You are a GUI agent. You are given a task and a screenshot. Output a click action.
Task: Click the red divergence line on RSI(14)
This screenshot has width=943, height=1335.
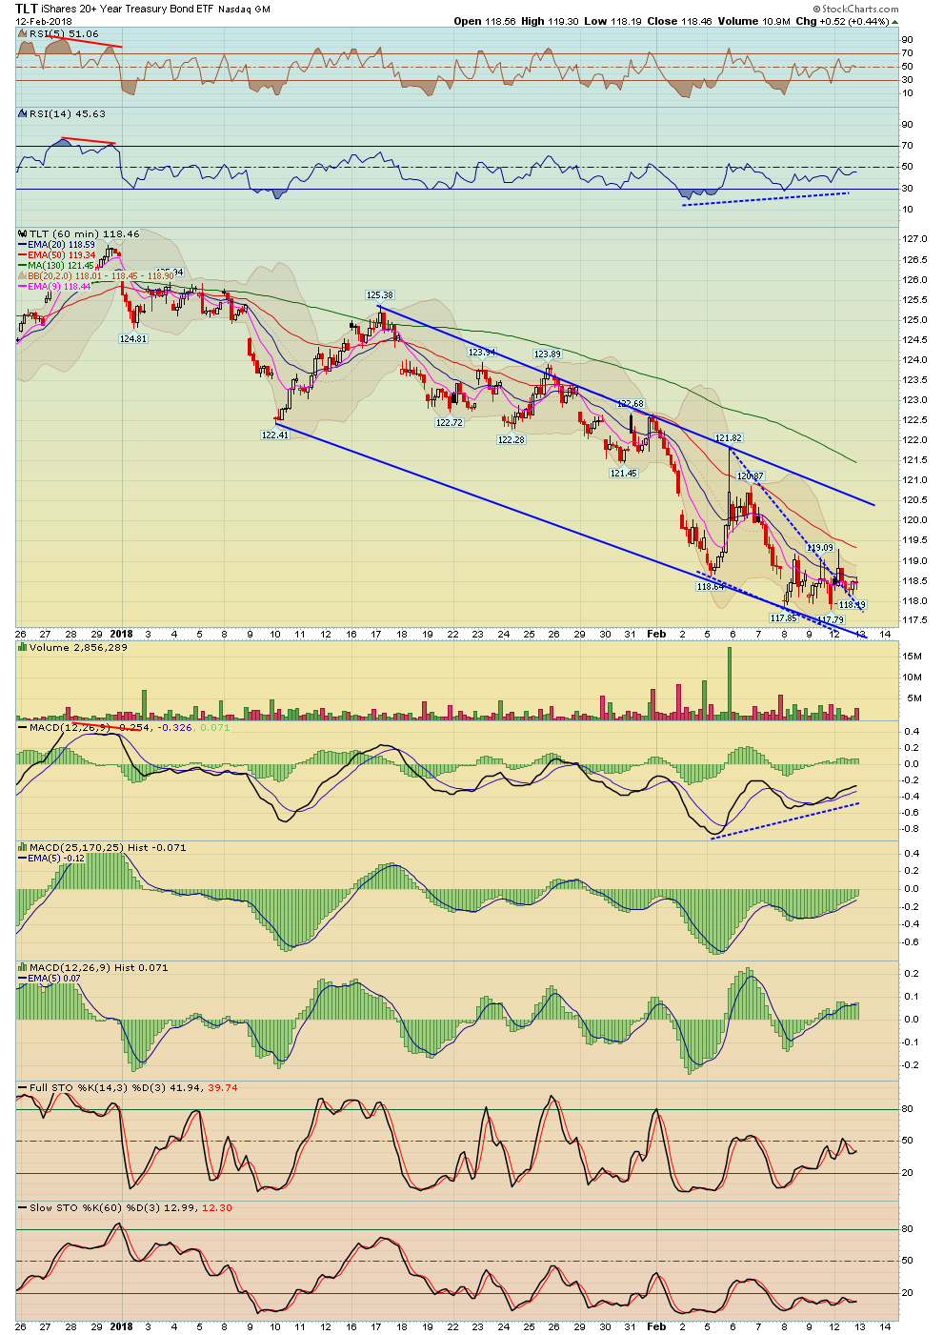88,141
